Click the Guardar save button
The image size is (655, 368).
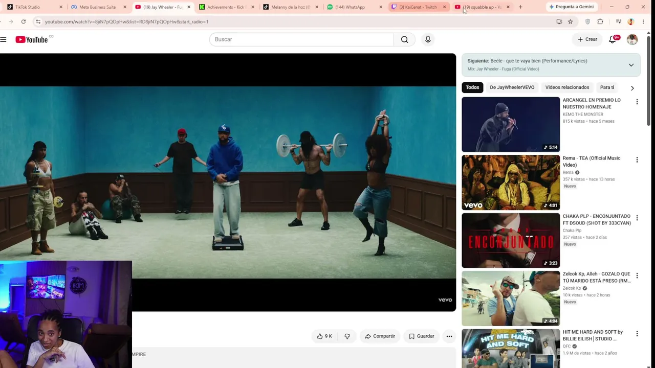pyautogui.click(x=422, y=336)
